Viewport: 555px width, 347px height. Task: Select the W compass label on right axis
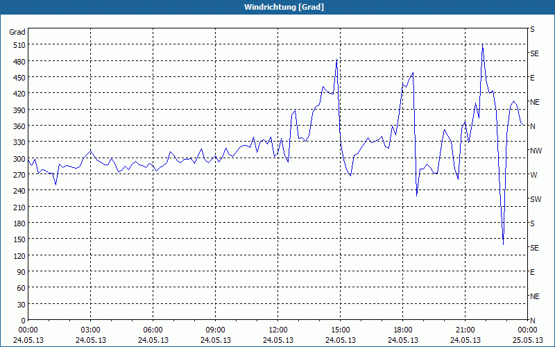[533, 175]
